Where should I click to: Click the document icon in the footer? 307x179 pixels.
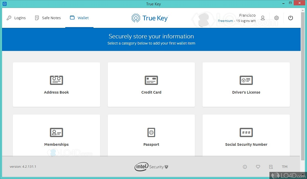[271, 167]
